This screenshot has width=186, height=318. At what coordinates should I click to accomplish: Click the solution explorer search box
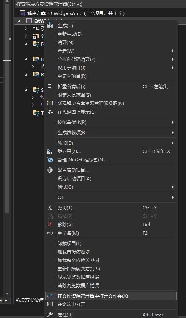coord(100,4)
